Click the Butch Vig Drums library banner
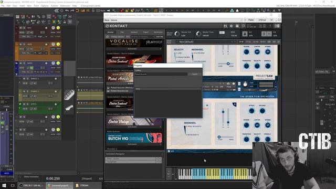 [x=134, y=138]
